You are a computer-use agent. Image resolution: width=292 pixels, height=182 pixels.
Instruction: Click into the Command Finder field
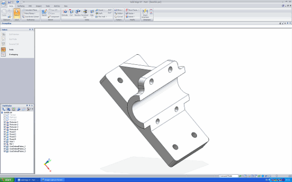point(229,176)
